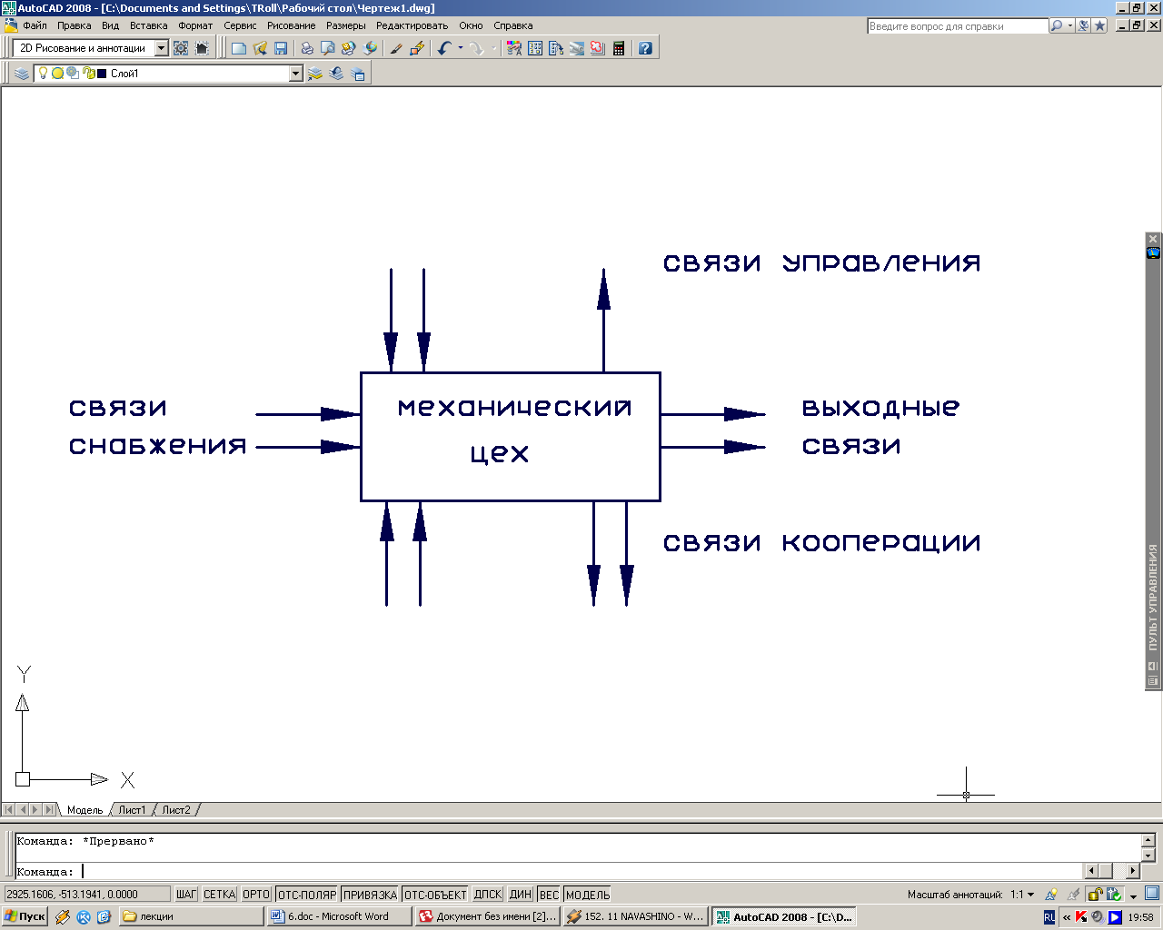Open the Файл menu
This screenshot has height=930, width=1163.
[x=35, y=25]
